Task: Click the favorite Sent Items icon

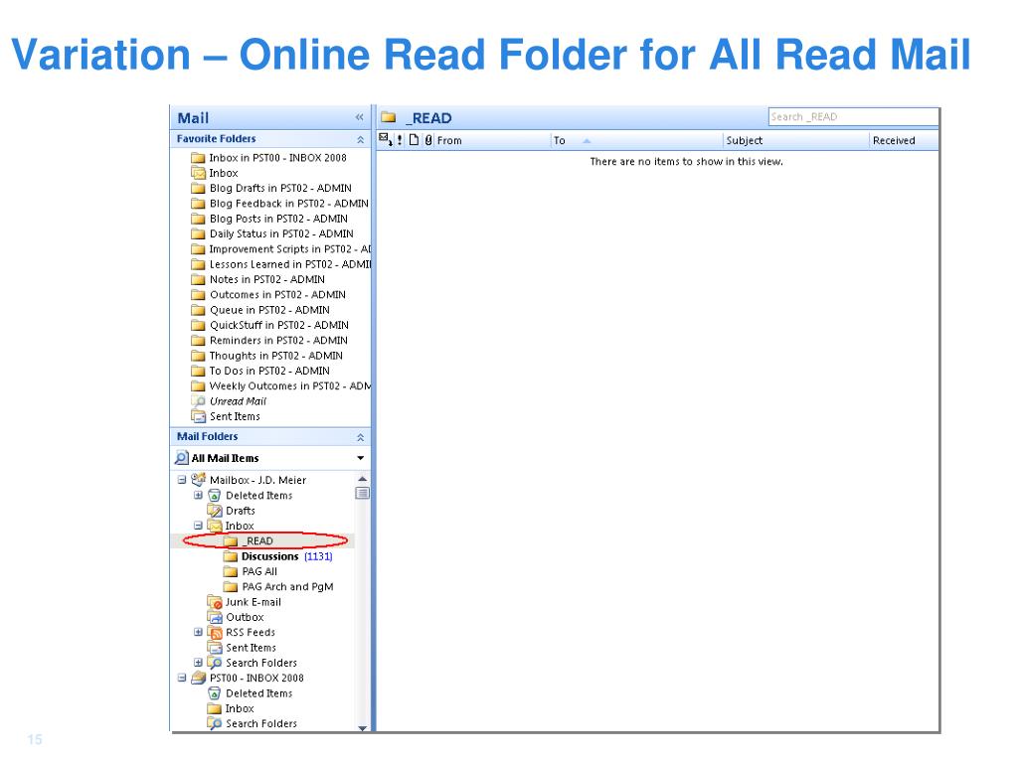Action: (x=198, y=416)
